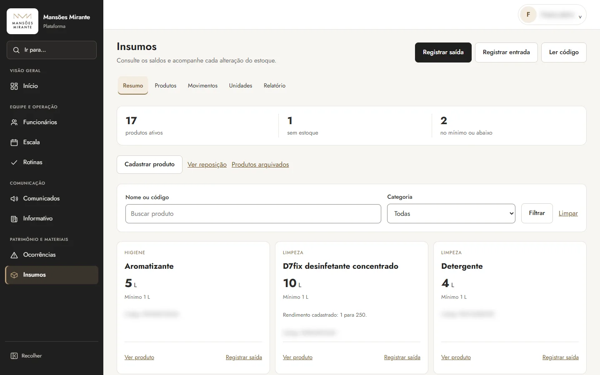Screen dimensions: 600x375
Task: Click Registrar saída on Detergente card
Action: (560, 357)
